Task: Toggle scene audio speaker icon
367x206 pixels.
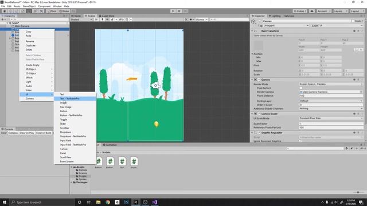Action: pos(107,19)
